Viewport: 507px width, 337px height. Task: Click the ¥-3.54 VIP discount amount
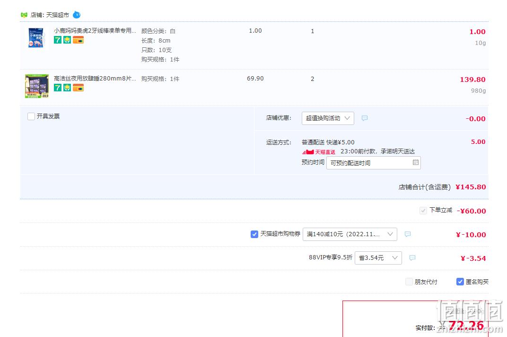pyautogui.click(x=473, y=258)
